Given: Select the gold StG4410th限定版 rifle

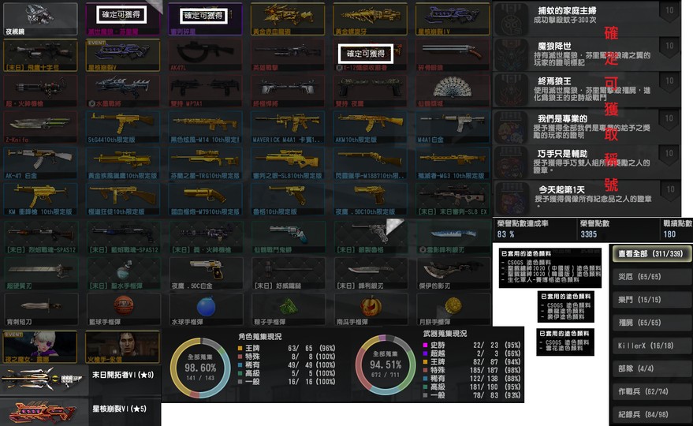Looking at the screenshot, I should (122, 127).
